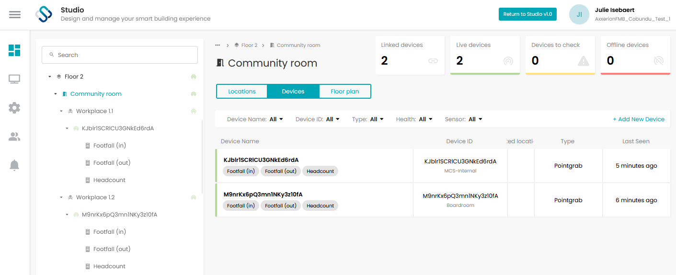
Task: Focus the location Search field
Action: tap(120, 55)
